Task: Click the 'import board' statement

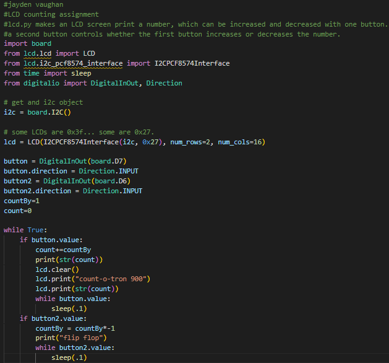Action: [28, 44]
